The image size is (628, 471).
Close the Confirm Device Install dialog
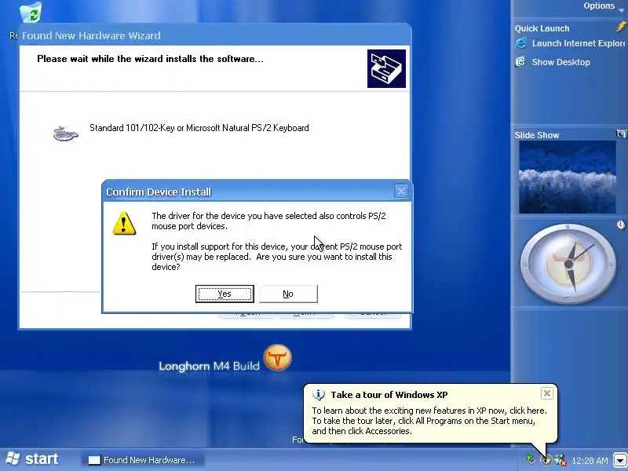(x=401, y=191)
